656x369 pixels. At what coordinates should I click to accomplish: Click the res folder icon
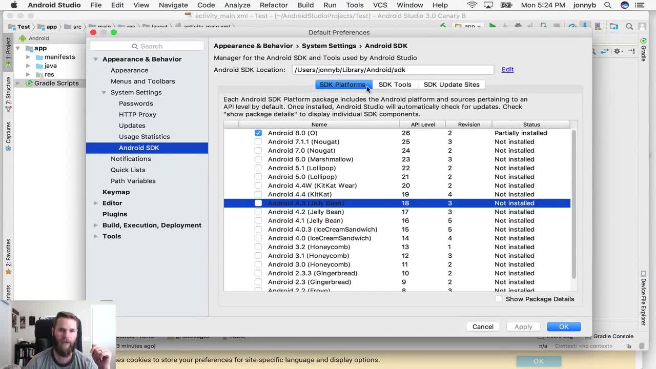pos(39,74)
